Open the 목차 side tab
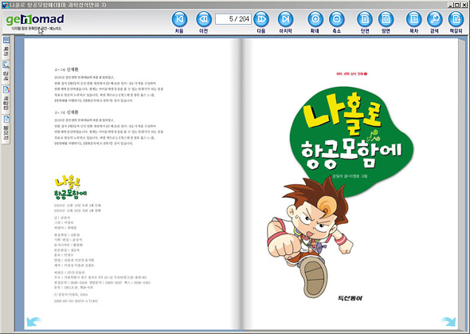470x334 pixels. [x=6, y=47]
